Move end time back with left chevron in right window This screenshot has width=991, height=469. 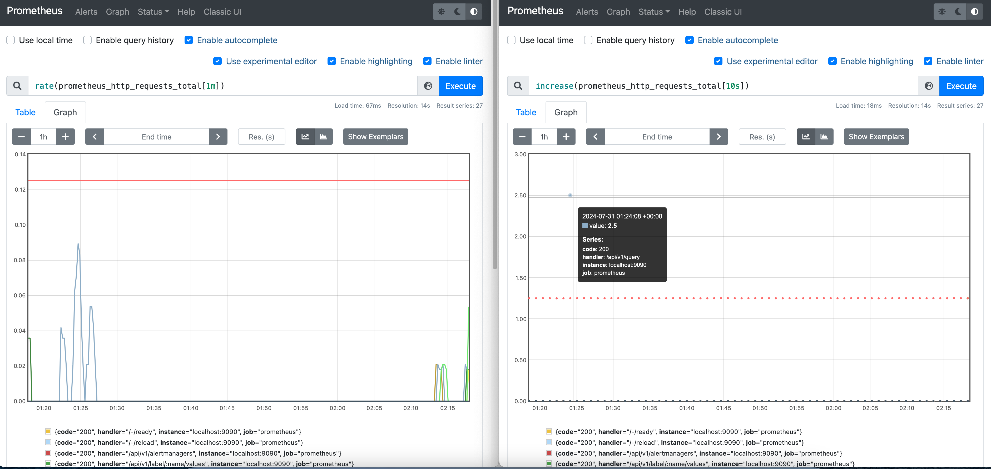[595, 137]
